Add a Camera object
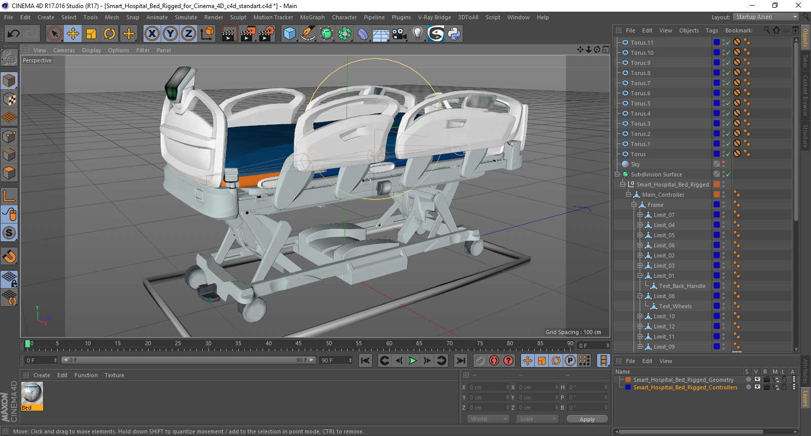This screenshot has height=436, width=811. click(399, 34)
